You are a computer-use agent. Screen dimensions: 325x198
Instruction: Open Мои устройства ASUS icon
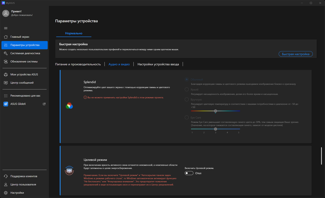tap(6, 75)
